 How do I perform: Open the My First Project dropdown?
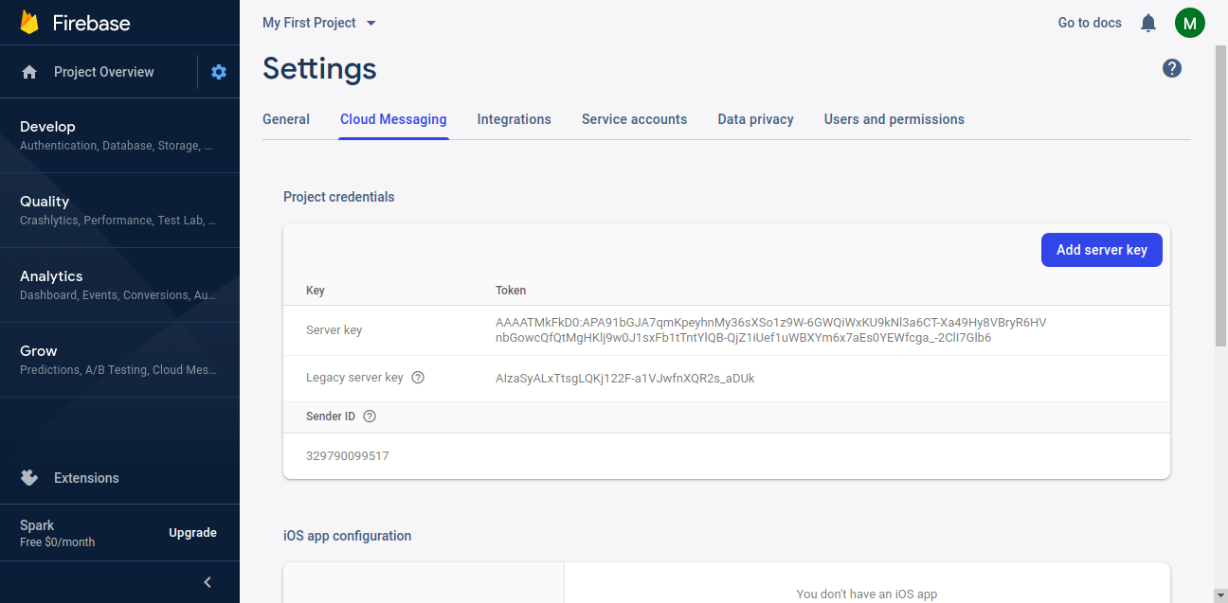pos(319,23)
